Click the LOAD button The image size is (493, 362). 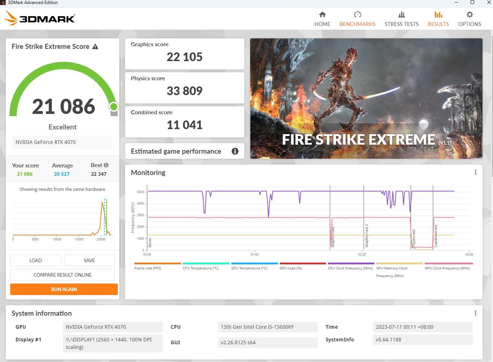(x=35, y=260)
